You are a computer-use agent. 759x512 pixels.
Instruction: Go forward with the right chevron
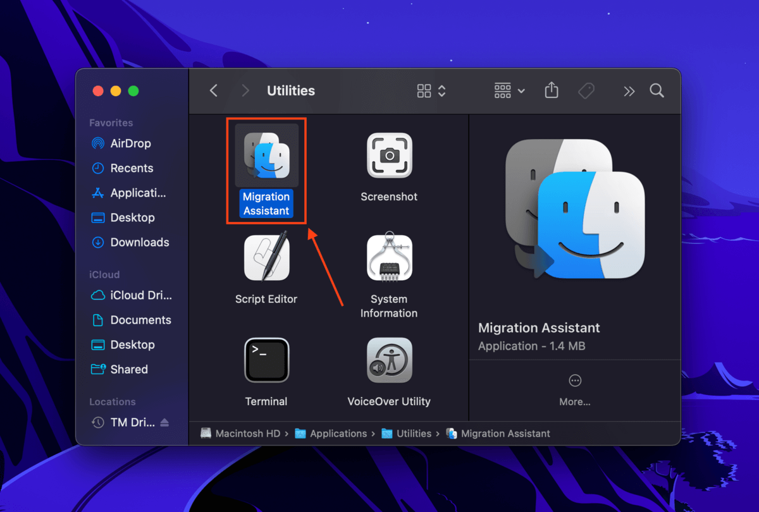(x=245, y=90)
